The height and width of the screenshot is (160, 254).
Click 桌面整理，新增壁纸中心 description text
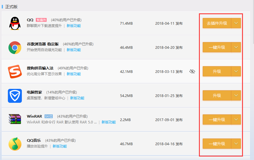coord(46,98)
